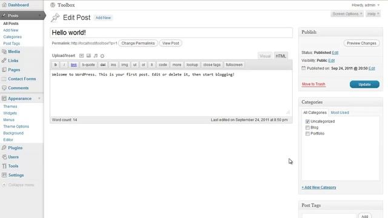Image resolution: width=388 pixels, height=218 pixels.
Task: Check the Portfolio category checkbox
Action: pyautogui.click(x=307, y=133)
